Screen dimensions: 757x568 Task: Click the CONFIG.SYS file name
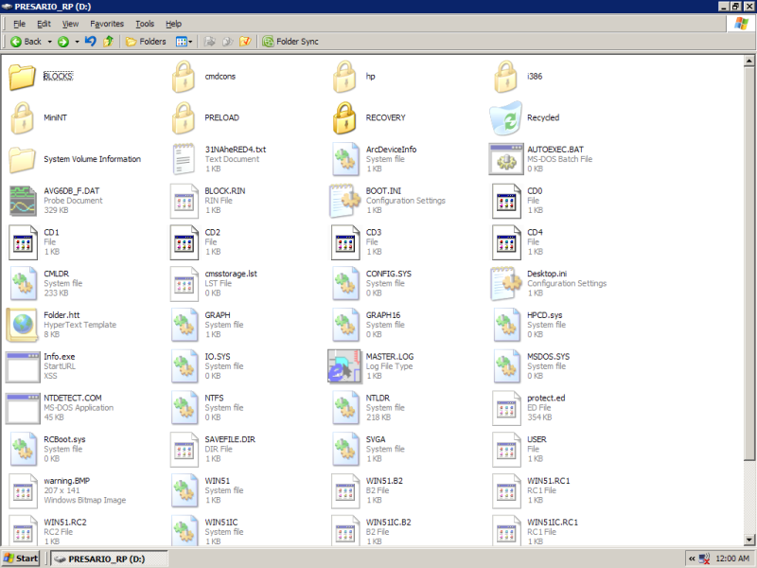(389, 274)
